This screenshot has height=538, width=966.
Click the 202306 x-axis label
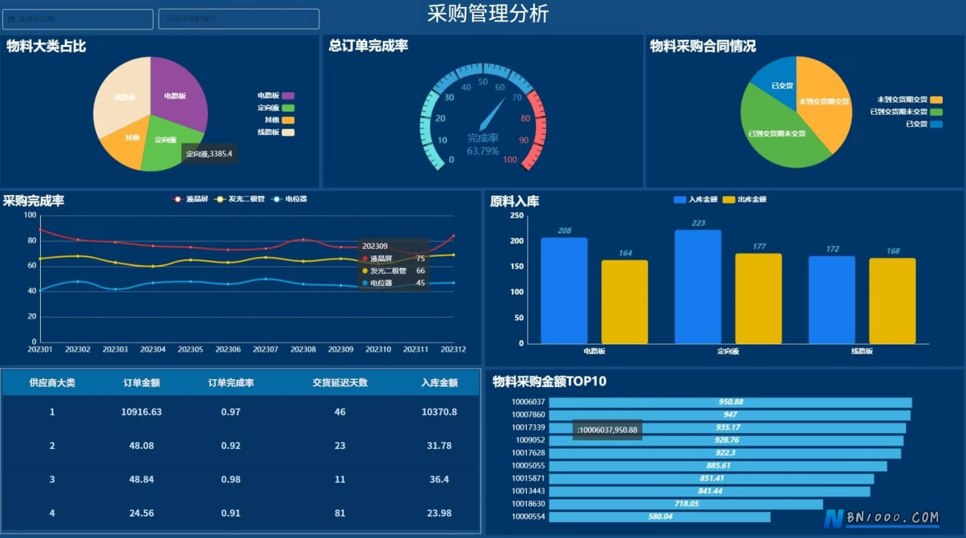[x=228, y=349]
